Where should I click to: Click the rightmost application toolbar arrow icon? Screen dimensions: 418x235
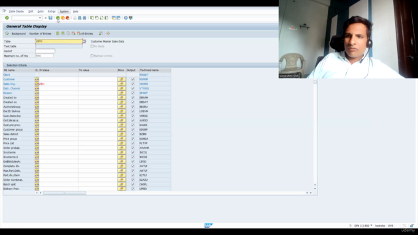108,33
